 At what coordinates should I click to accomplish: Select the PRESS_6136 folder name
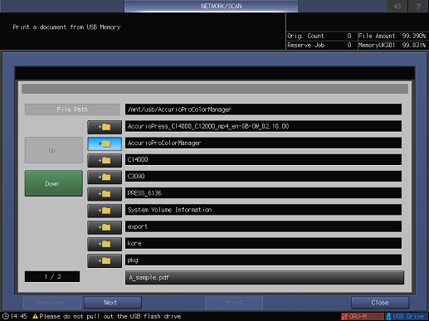[263, 193]
